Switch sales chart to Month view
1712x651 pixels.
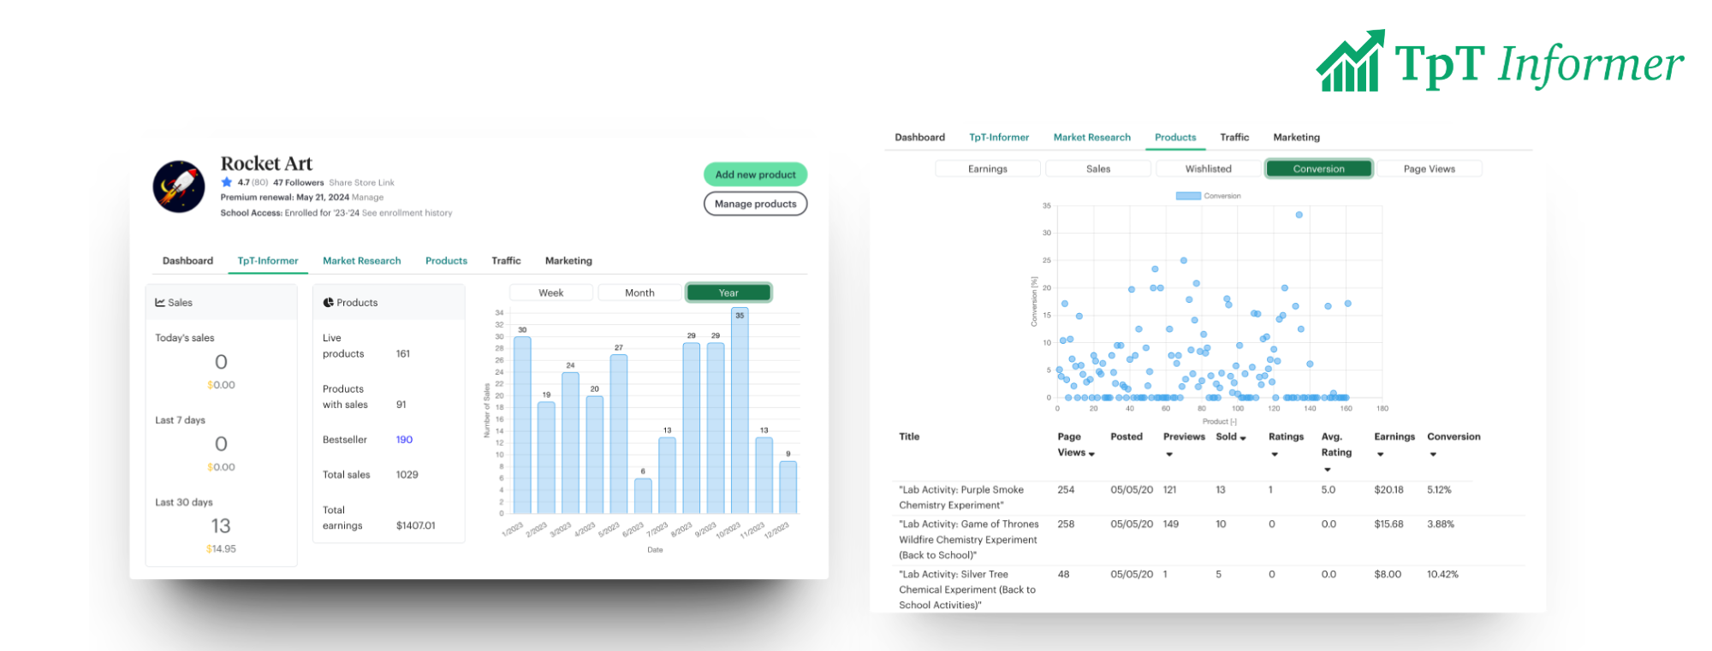point(639,293)
